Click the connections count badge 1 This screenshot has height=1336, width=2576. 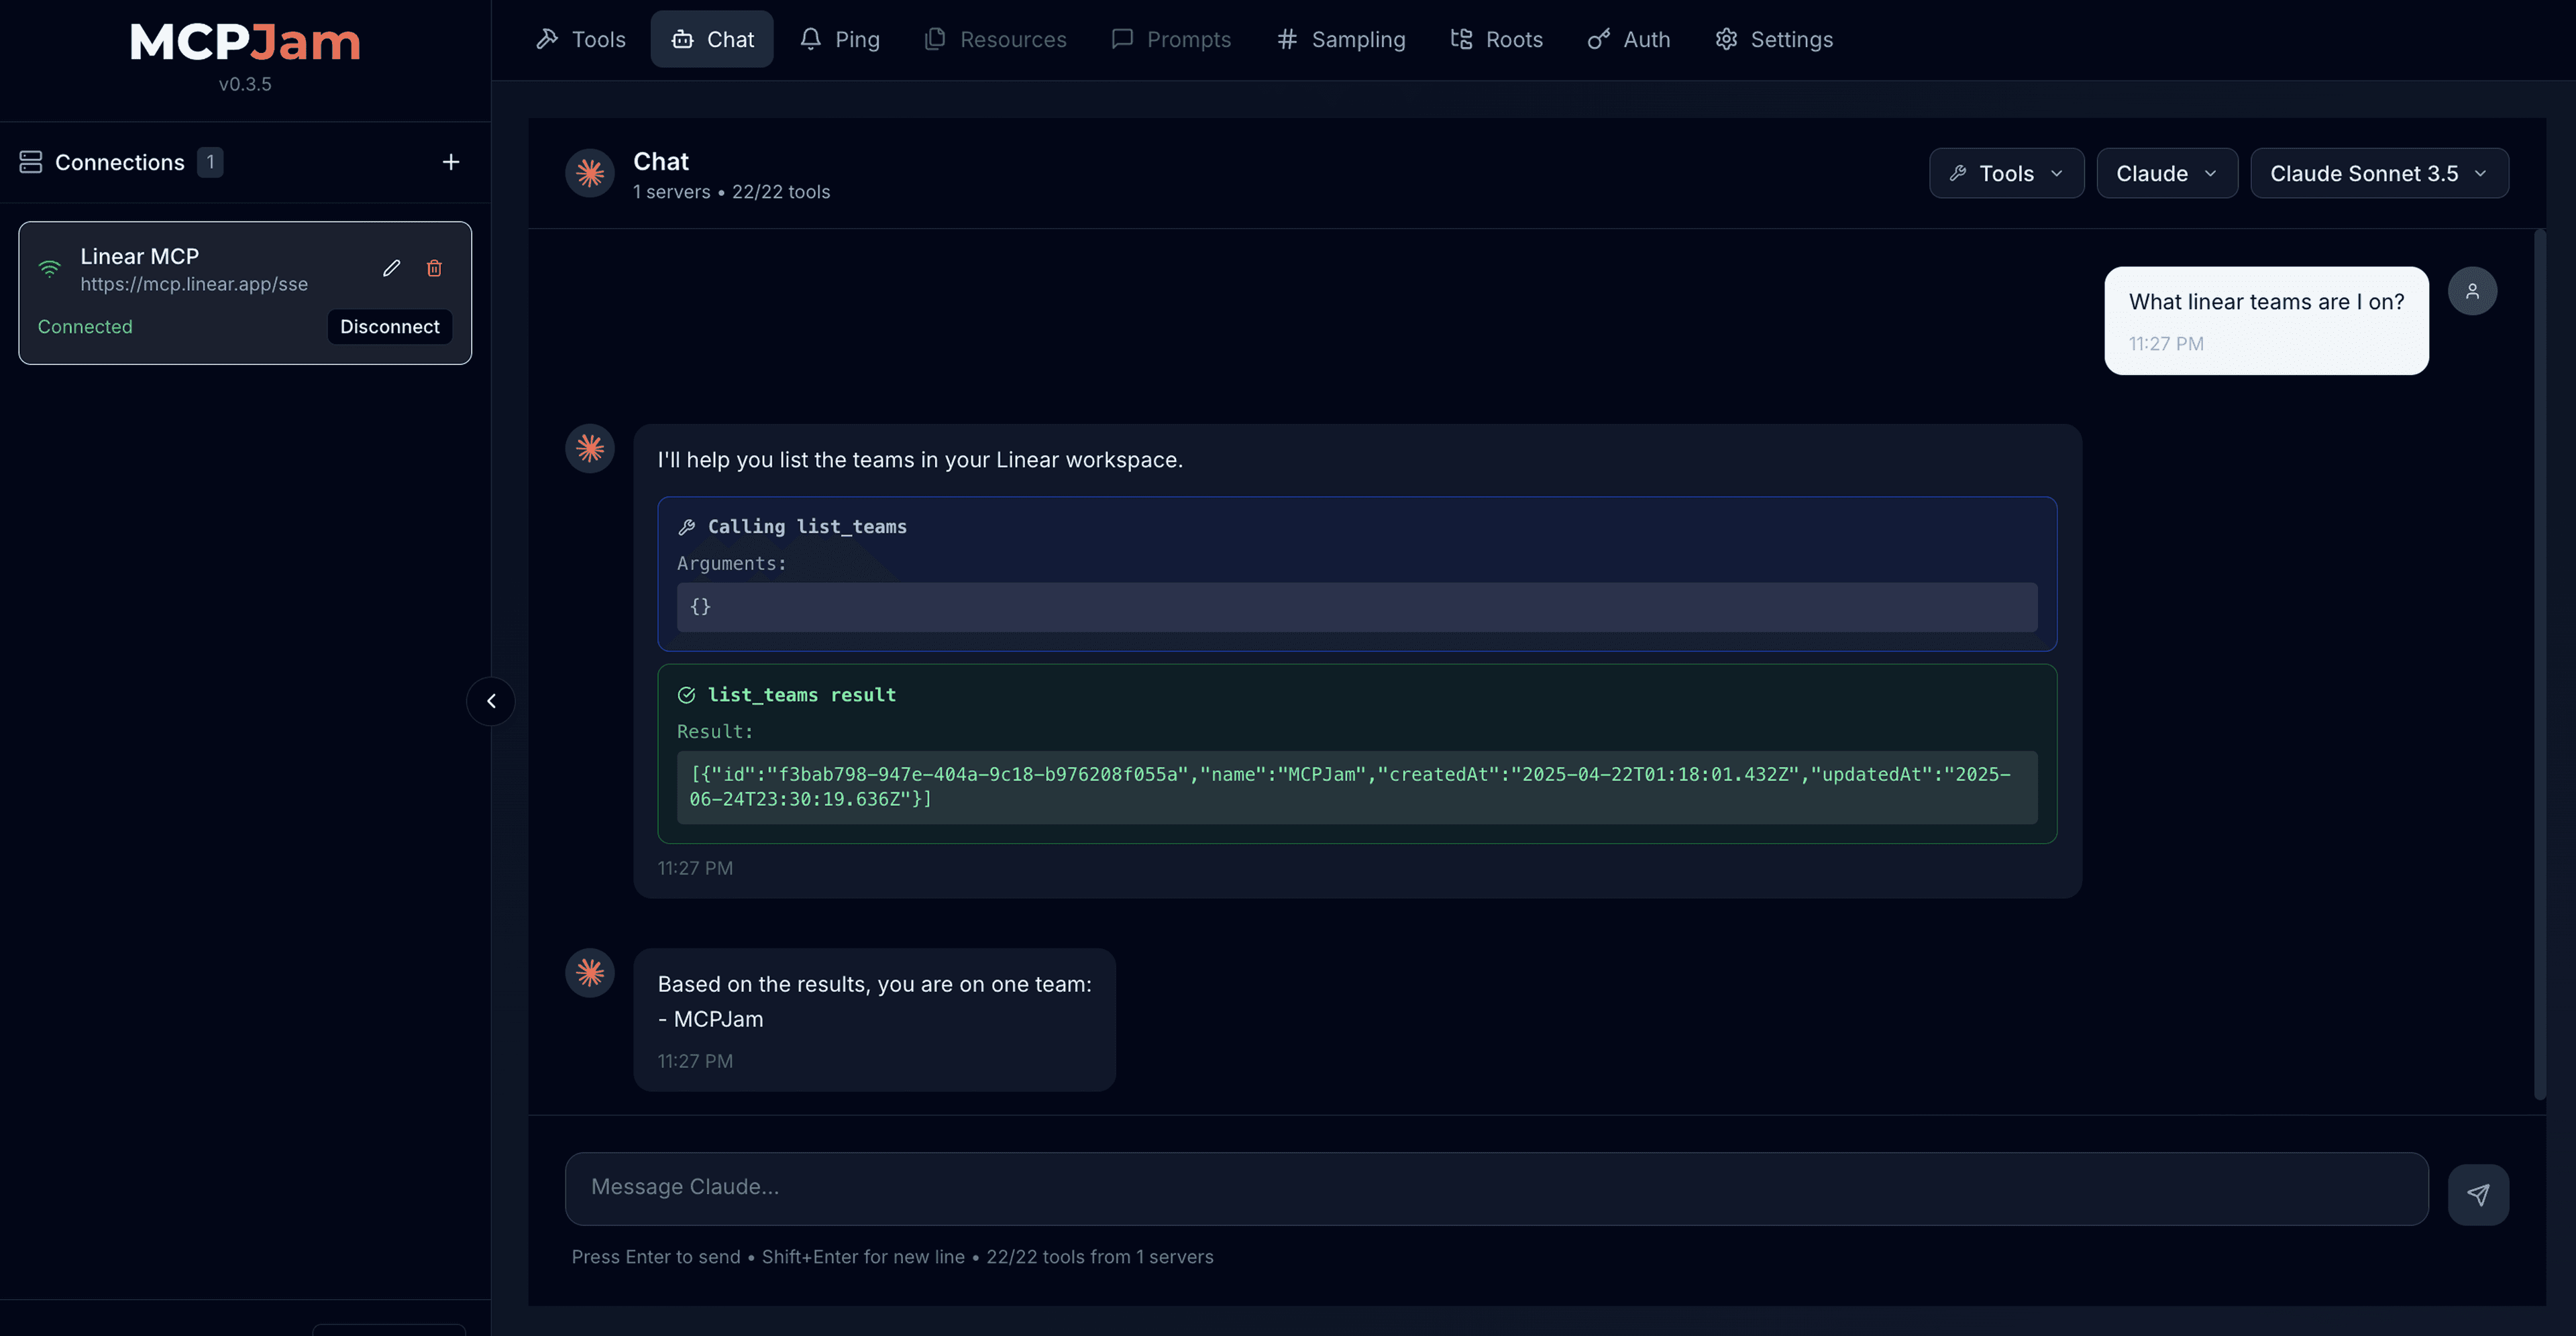(x=210, y=162)
